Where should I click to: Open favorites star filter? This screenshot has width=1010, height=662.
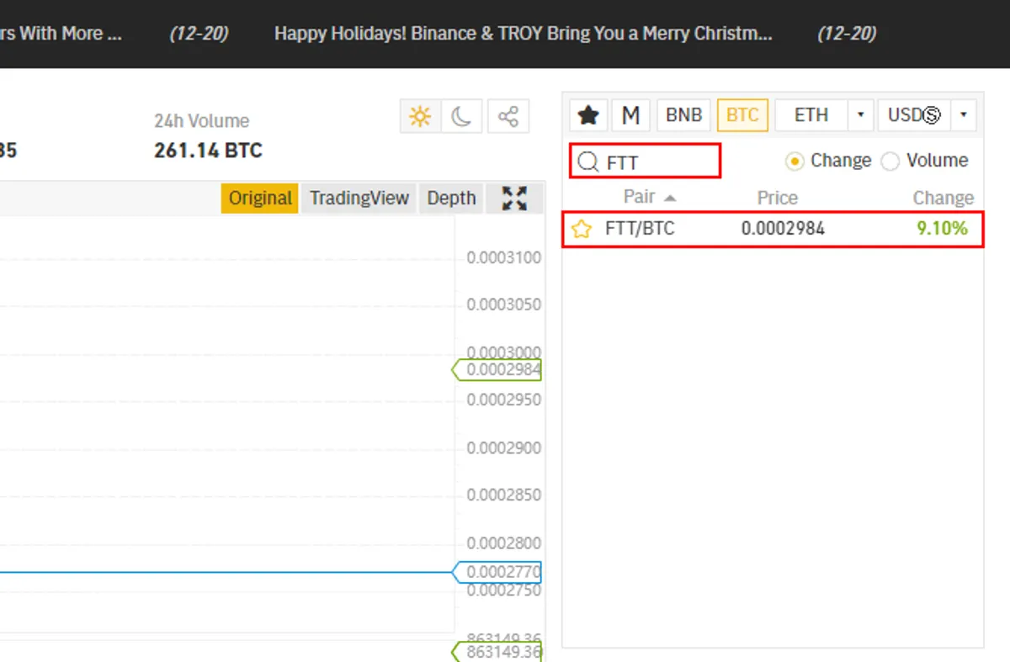tap(588, 115)
